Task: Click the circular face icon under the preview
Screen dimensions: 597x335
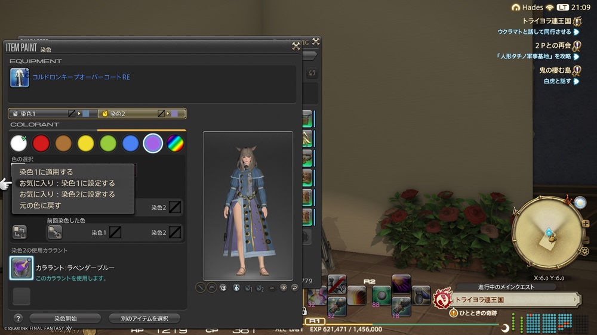Action: [223, 288]
